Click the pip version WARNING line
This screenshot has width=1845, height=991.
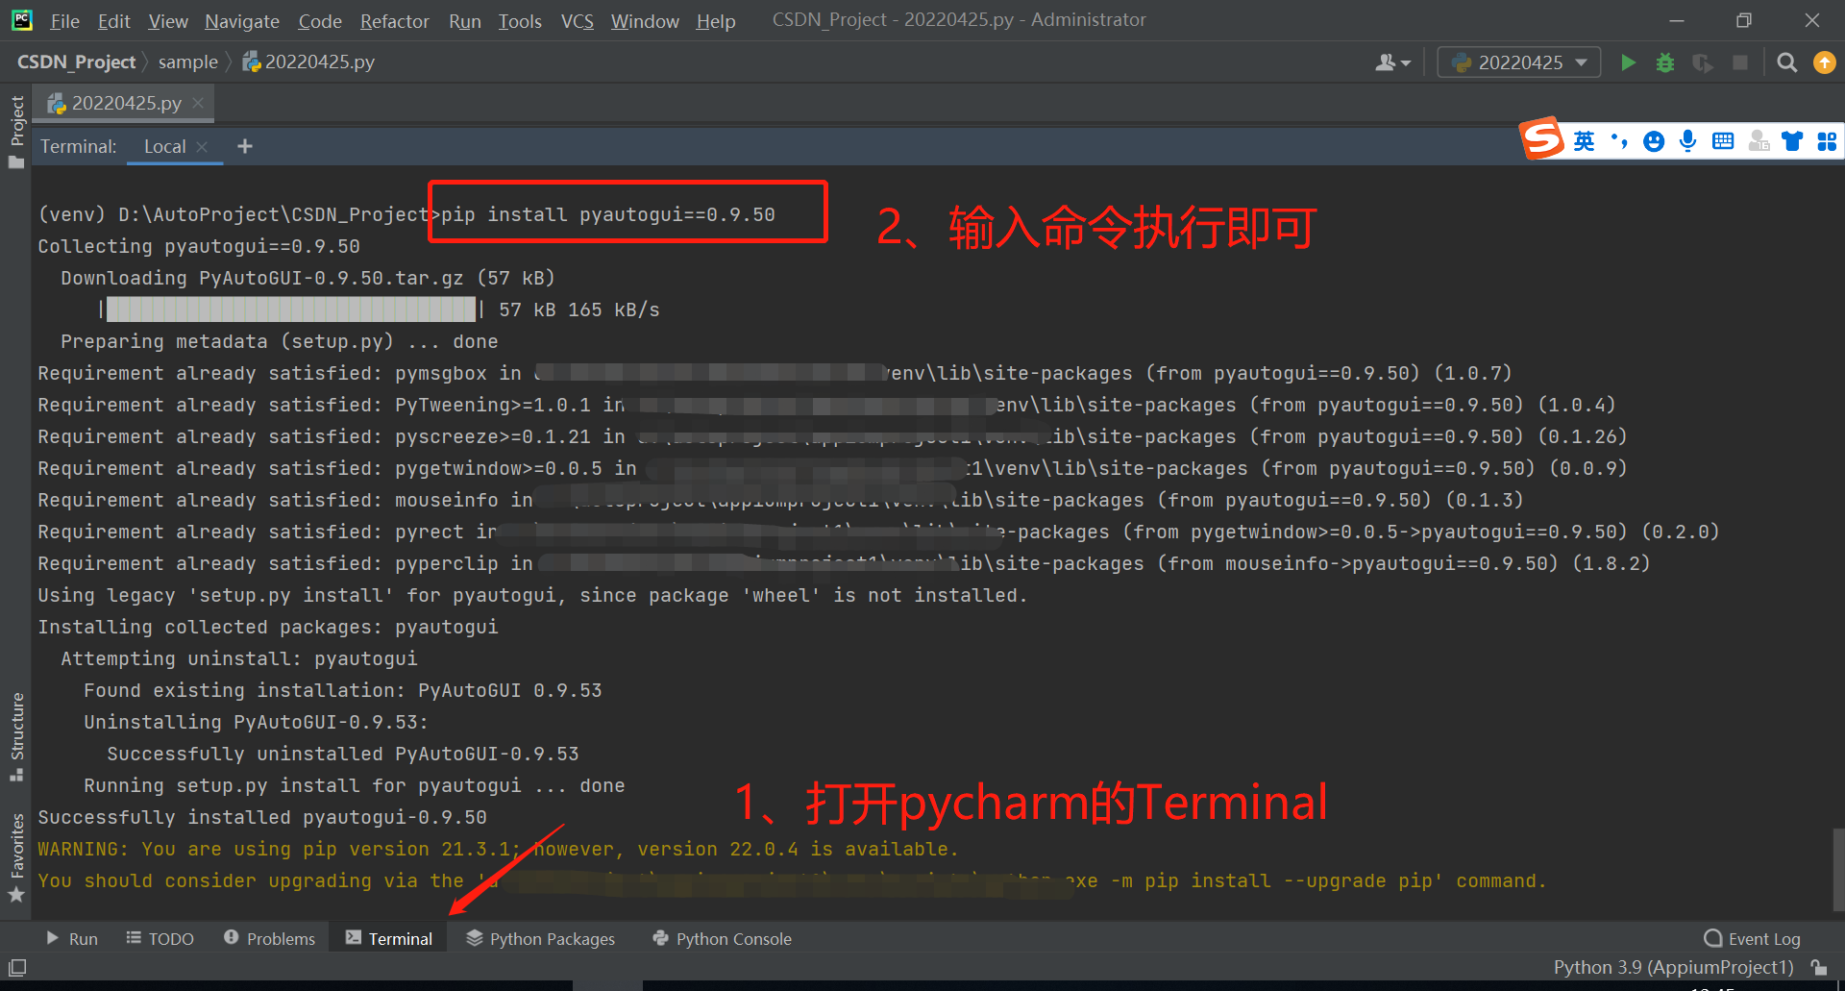(498, 849)
